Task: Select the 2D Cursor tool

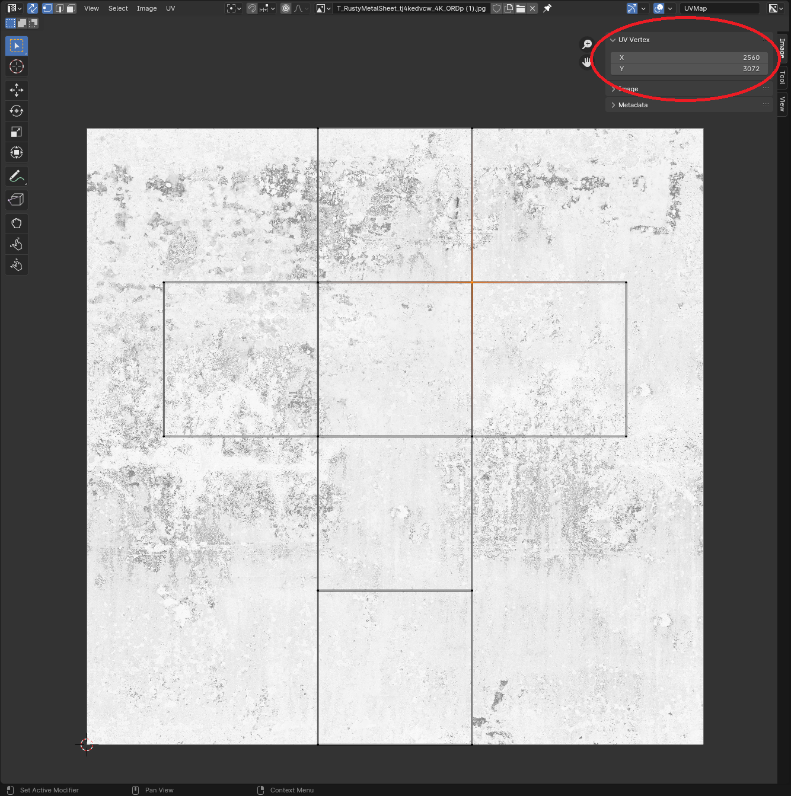Action: [17, 66]
